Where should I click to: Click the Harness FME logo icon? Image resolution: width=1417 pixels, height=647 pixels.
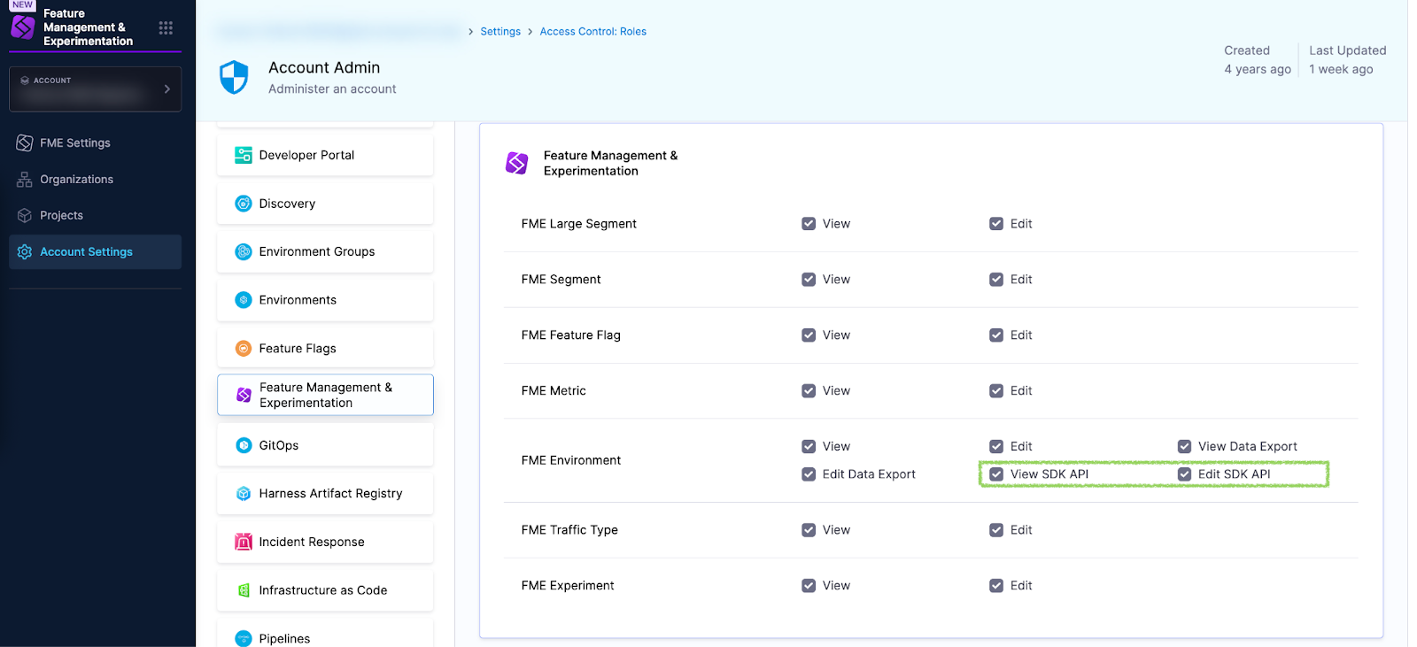pos(23,27)
